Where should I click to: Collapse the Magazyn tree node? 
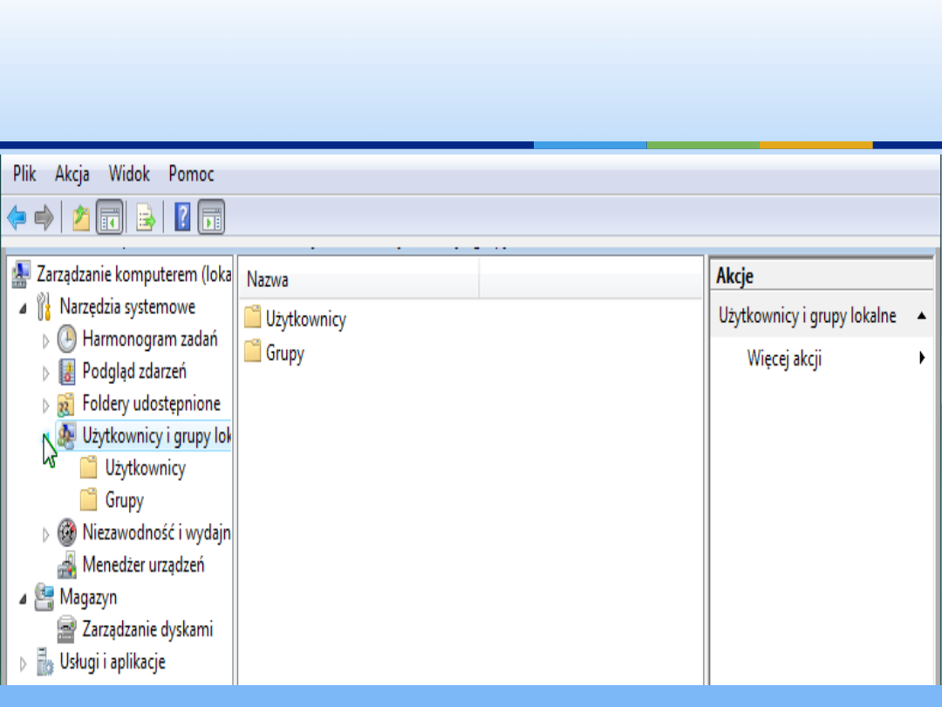coord(24,599)
